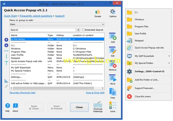This screenshot has width=173, height=121.
Task: Select the User Profile row in list
Action: point(57,55)
